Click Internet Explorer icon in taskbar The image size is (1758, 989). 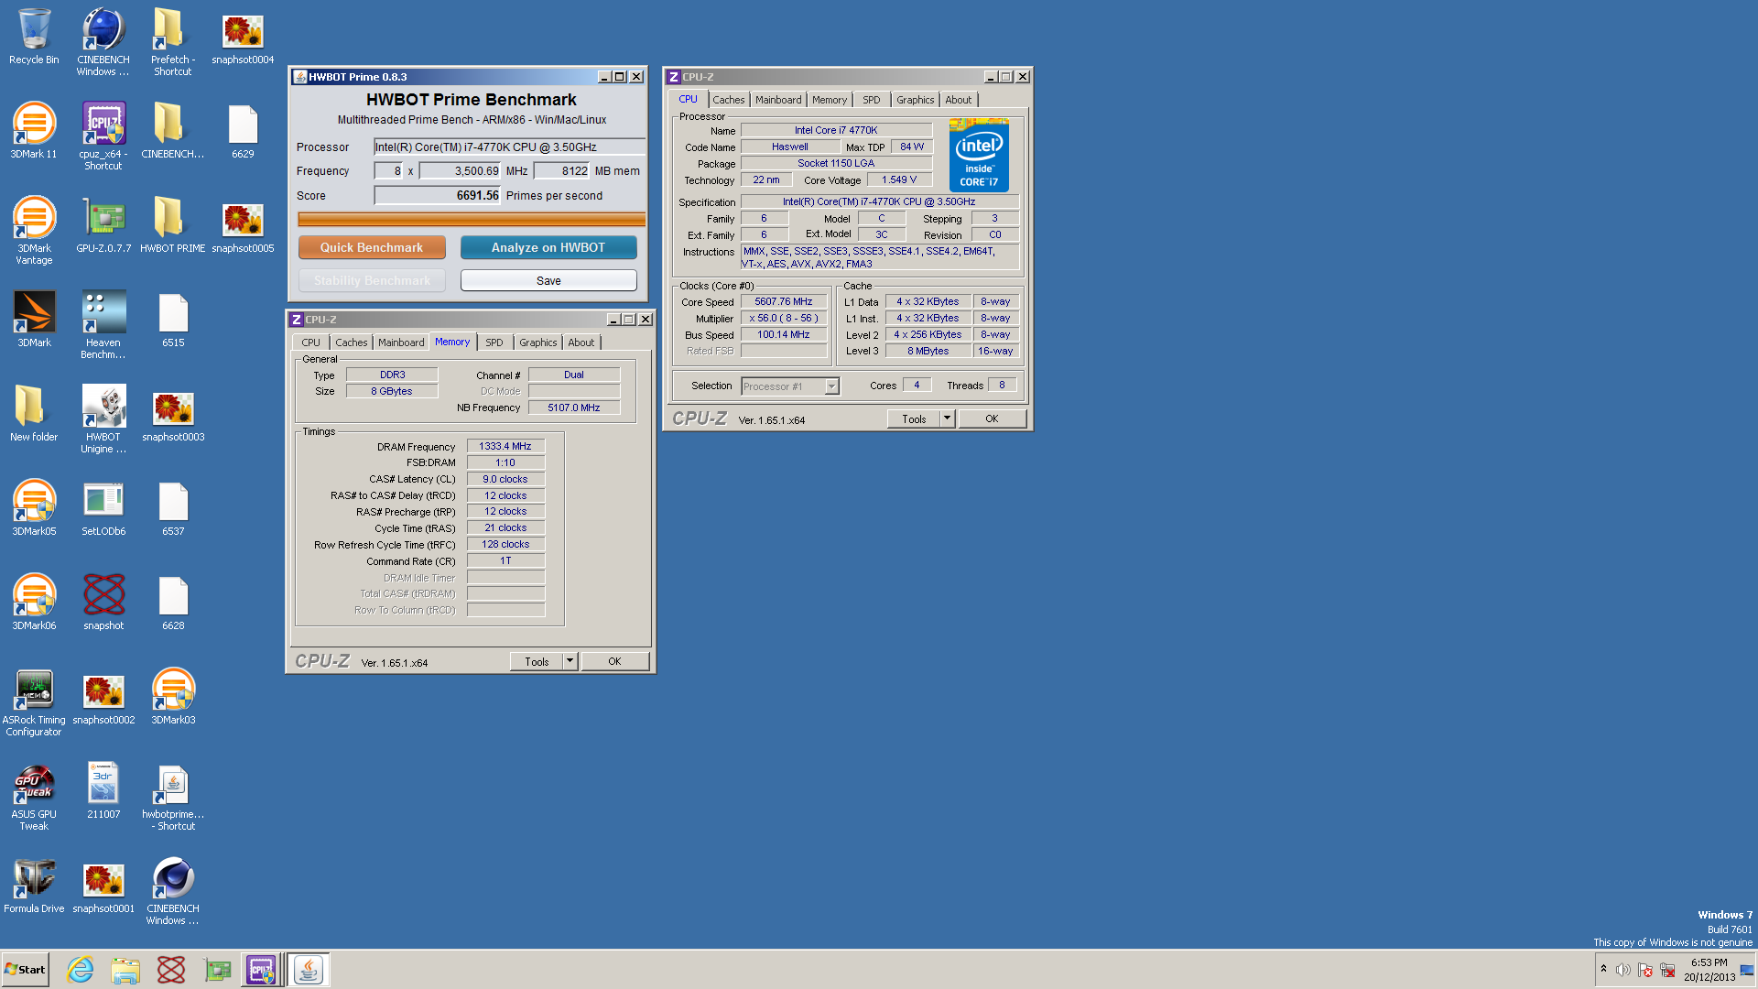pos(81,970)
